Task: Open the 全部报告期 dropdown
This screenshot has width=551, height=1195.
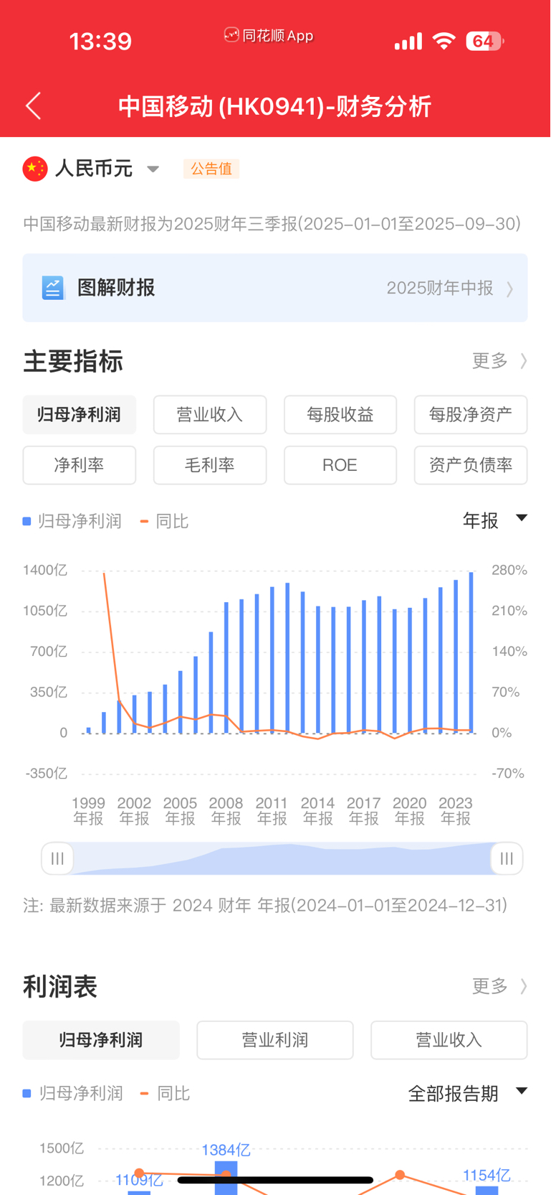Action: [x=468, y=1093]
